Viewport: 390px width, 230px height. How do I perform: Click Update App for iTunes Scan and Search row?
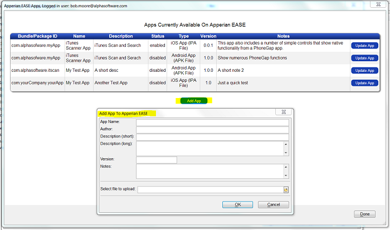[364, 46]
